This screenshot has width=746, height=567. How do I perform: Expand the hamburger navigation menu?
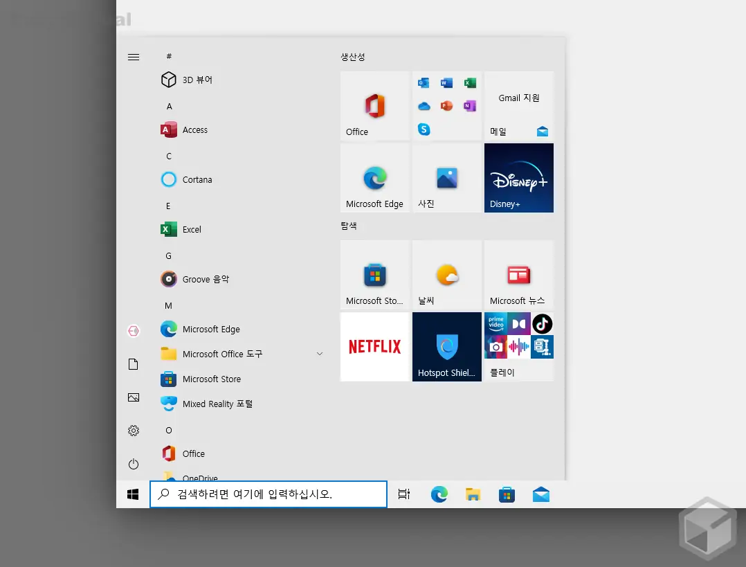[x=133, y=57]
